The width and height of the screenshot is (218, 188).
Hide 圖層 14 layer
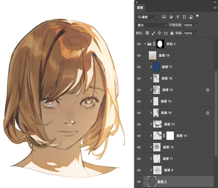coord(139,136)
